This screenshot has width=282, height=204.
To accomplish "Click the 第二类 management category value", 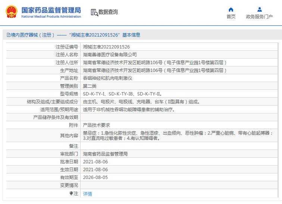I will click(x=90, y=86).
